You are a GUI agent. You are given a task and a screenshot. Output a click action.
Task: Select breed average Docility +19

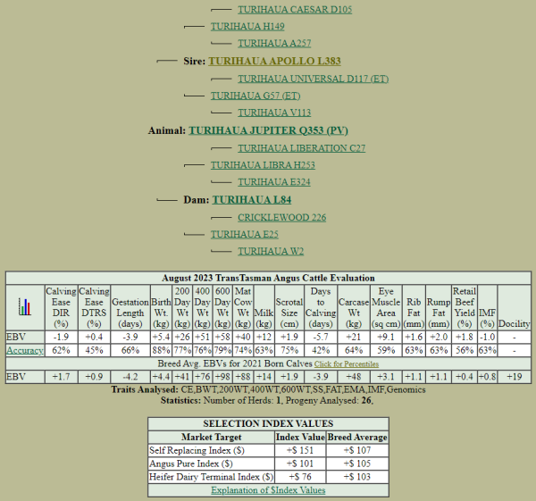[515, 377]
